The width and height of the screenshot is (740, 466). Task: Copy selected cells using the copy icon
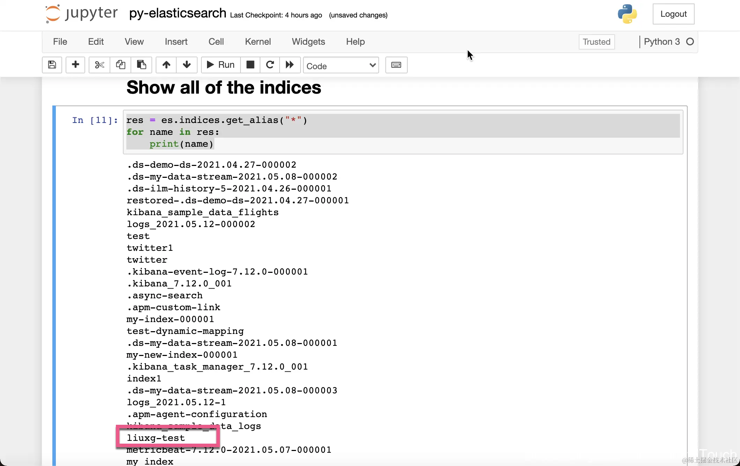(x=120, y=65)
